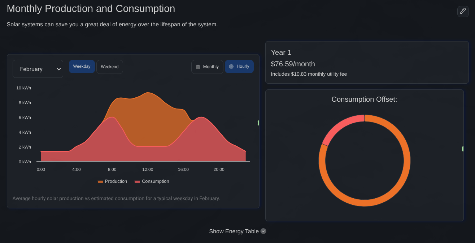Click the clock icon on the Hourly button
Viewport: 475px width, 243px height.
[x=231, y=66]
